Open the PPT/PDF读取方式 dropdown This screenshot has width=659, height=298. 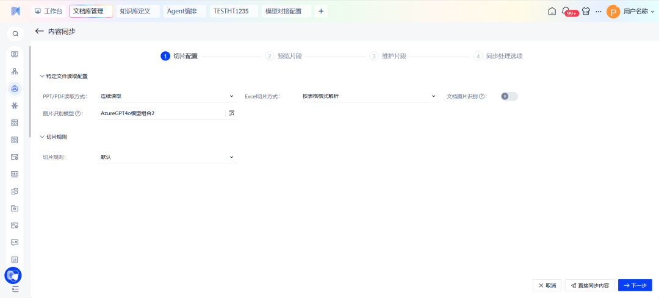coord(167,96)
